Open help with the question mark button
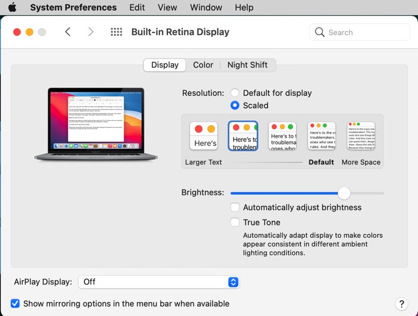Viewport: 418px width, 316px height. (402, 303)
